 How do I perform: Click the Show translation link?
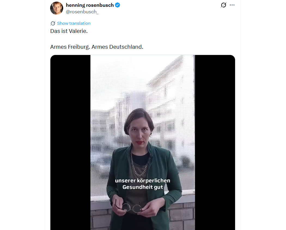(x=74, y=23)
